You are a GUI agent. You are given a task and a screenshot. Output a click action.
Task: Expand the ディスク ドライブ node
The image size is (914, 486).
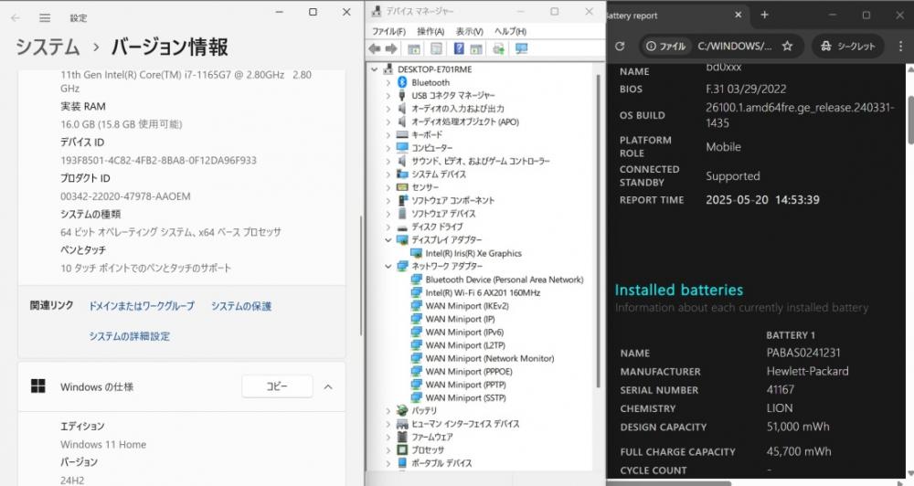click(x=388, y=227)
